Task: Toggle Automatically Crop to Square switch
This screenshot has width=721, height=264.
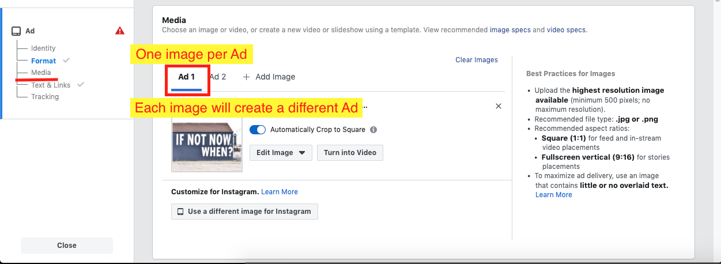Action: click(258, 130)
